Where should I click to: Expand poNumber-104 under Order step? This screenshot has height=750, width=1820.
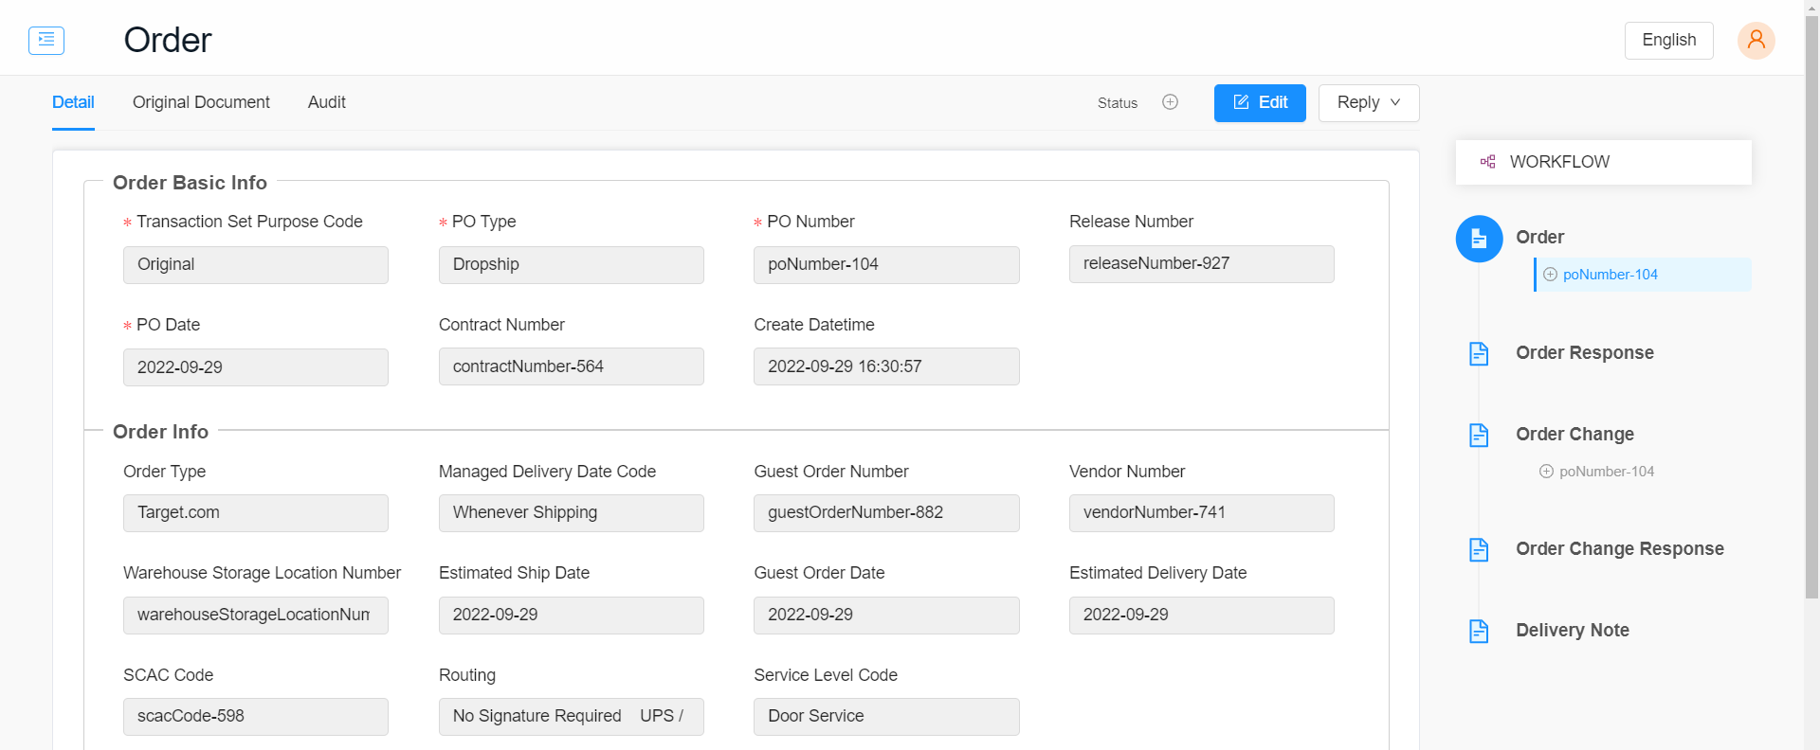(1550, 275)
